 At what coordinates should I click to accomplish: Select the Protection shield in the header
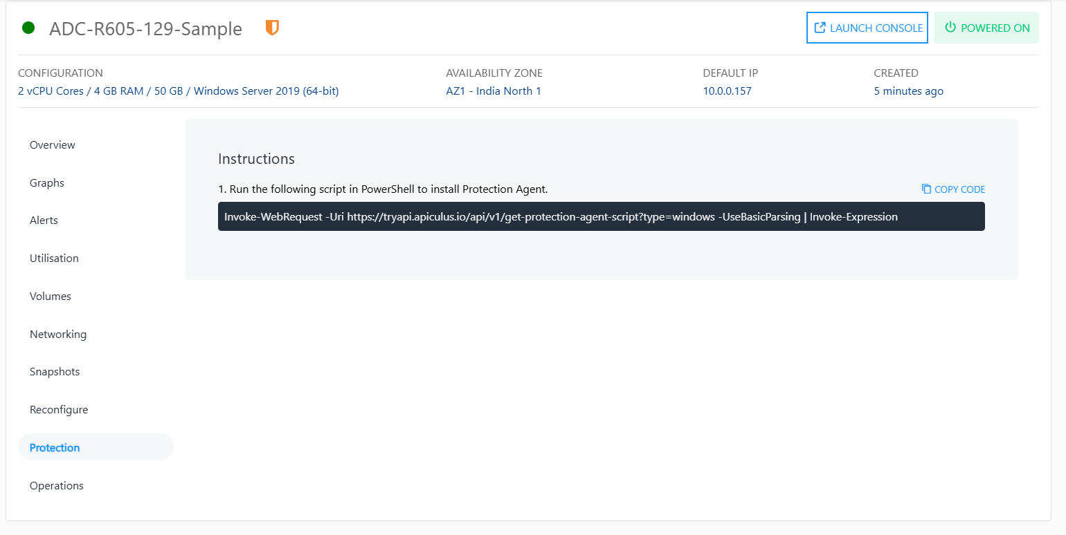tap(272, 28)
